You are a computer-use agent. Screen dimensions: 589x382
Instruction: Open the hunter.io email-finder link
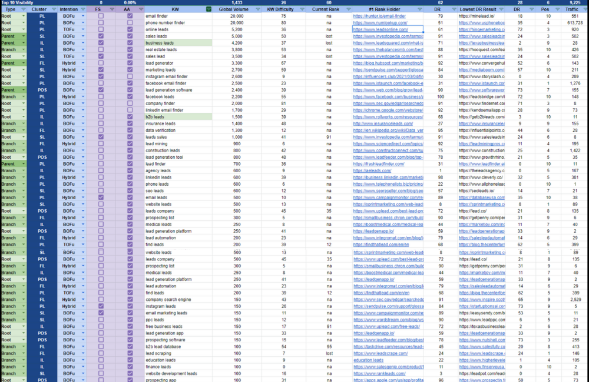379,16
